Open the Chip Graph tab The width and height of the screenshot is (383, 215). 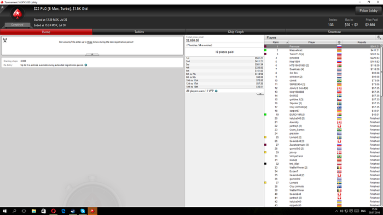pyautogui.click(x=236, y=32)
